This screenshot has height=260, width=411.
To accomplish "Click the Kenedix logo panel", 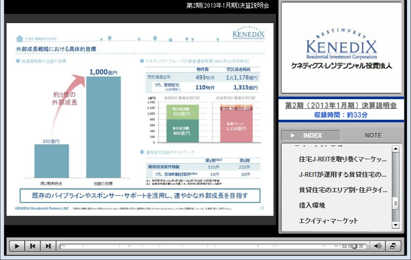I will (x=341, y=48).
